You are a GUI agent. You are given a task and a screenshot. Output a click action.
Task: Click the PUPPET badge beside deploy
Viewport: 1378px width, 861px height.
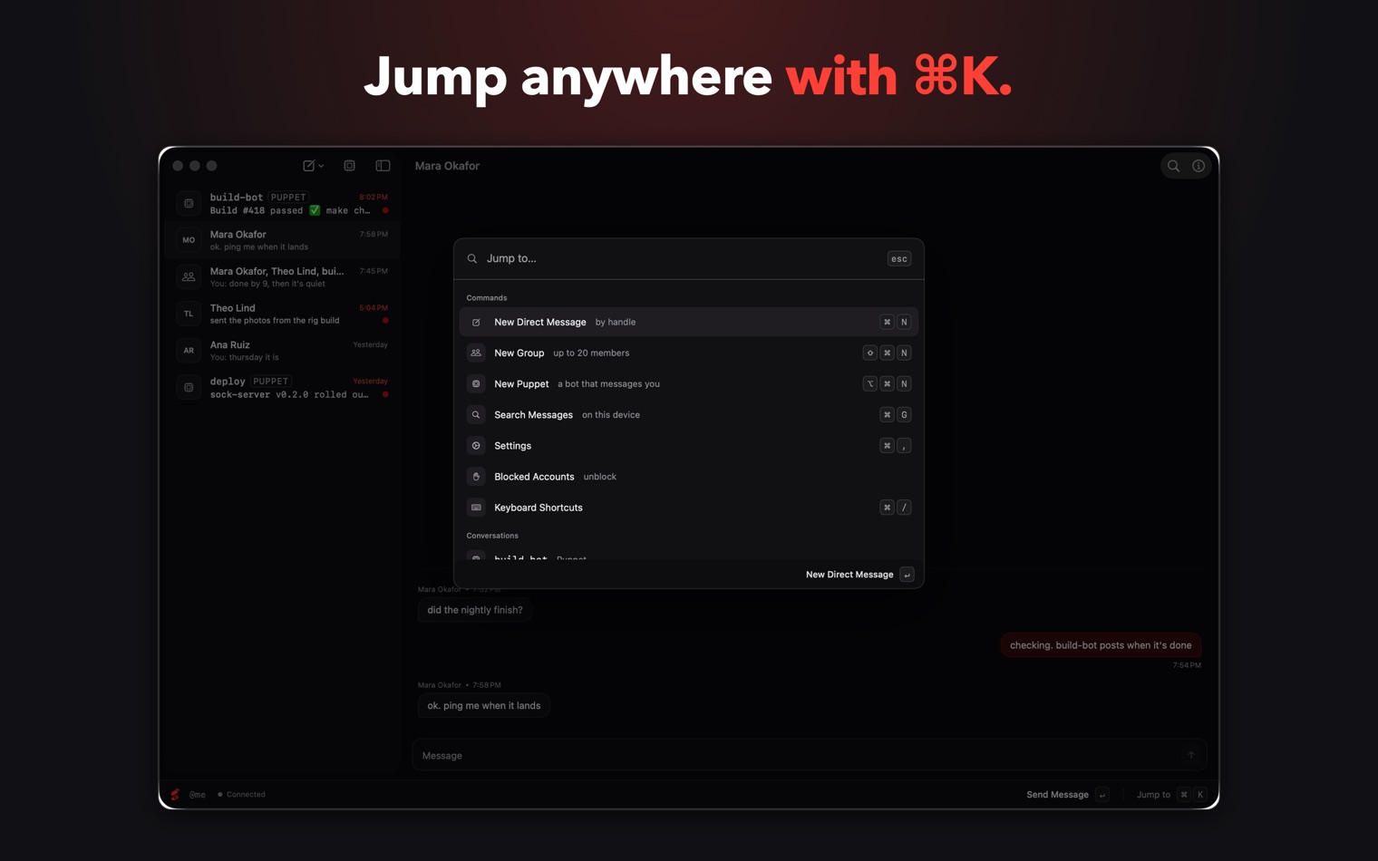tap(270, 382)
